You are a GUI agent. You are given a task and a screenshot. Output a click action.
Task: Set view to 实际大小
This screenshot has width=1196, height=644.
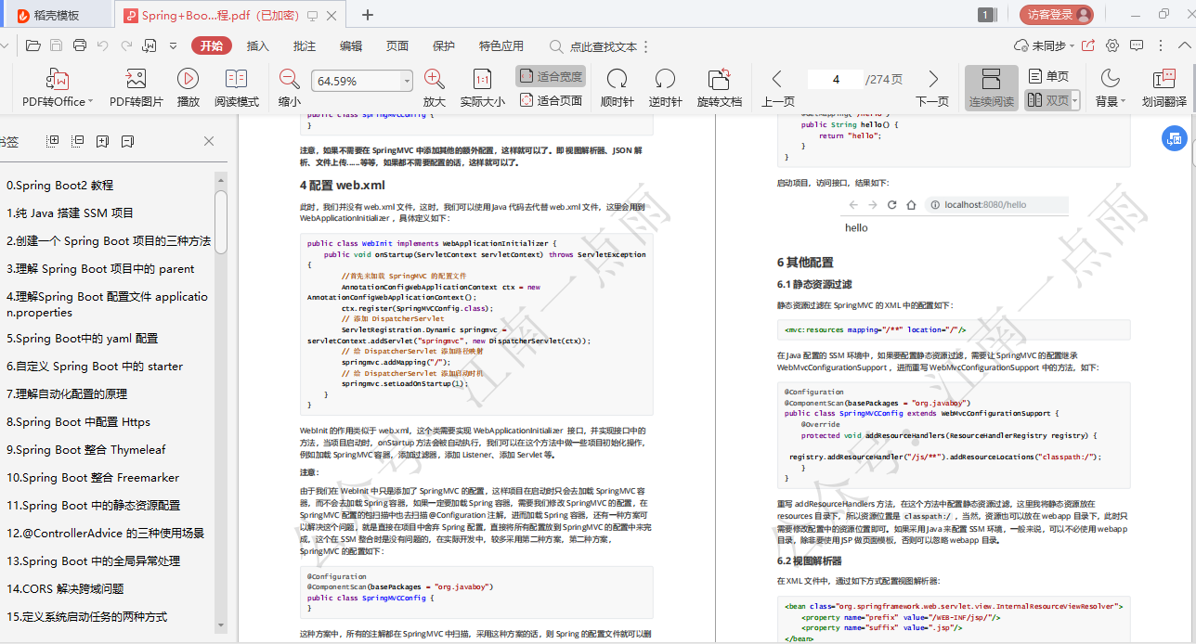click(483, 88)
